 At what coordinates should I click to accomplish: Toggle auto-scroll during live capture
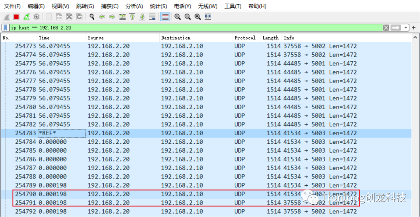152,17
